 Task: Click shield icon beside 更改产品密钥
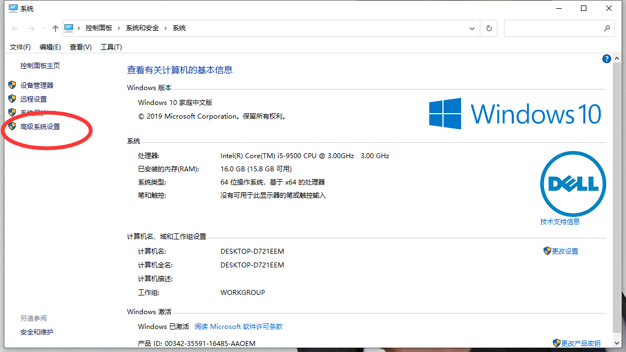[x=557, y=343]
